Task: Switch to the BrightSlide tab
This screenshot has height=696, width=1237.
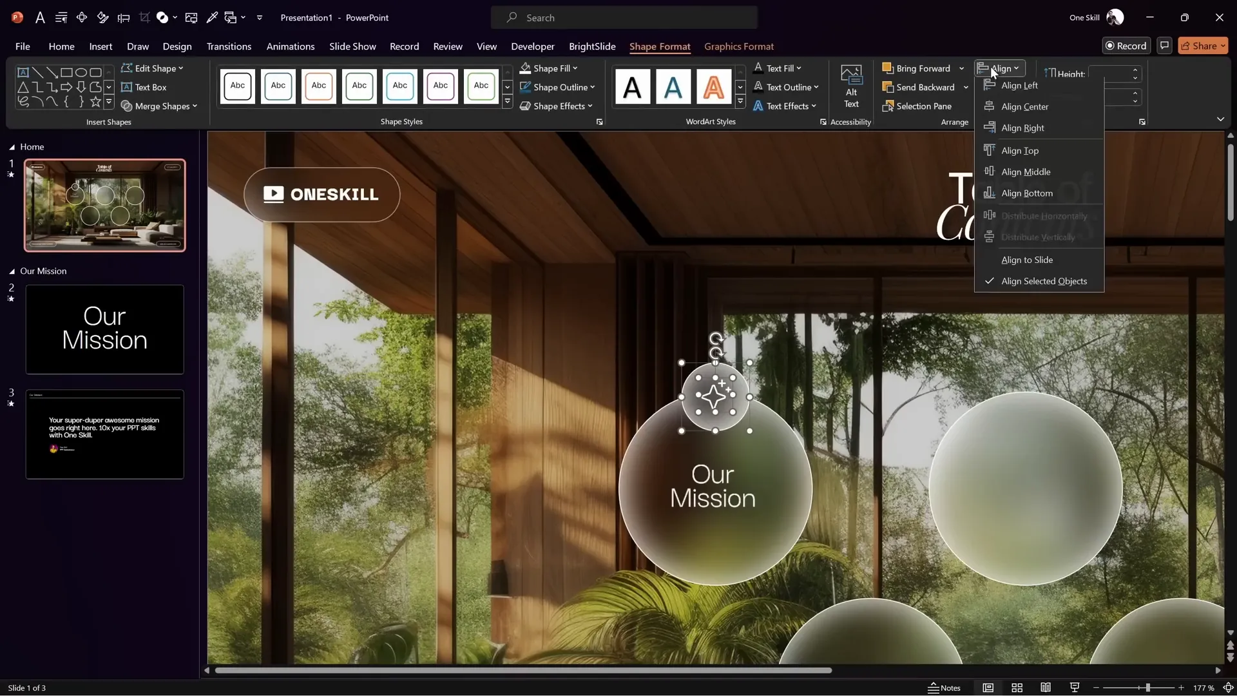Action: click(x=592, y=46)
